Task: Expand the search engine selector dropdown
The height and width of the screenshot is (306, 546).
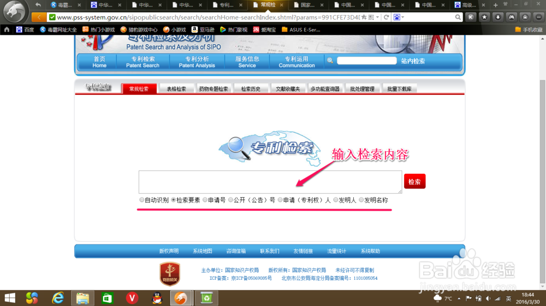Action: click(403, 17)
